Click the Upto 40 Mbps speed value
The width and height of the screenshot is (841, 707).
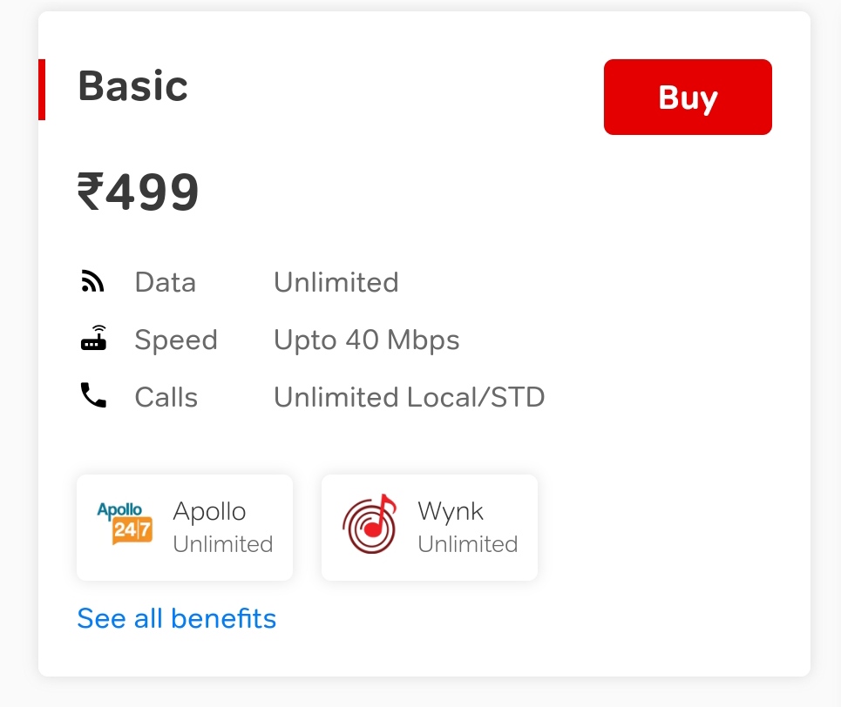[x=367, y=340]
